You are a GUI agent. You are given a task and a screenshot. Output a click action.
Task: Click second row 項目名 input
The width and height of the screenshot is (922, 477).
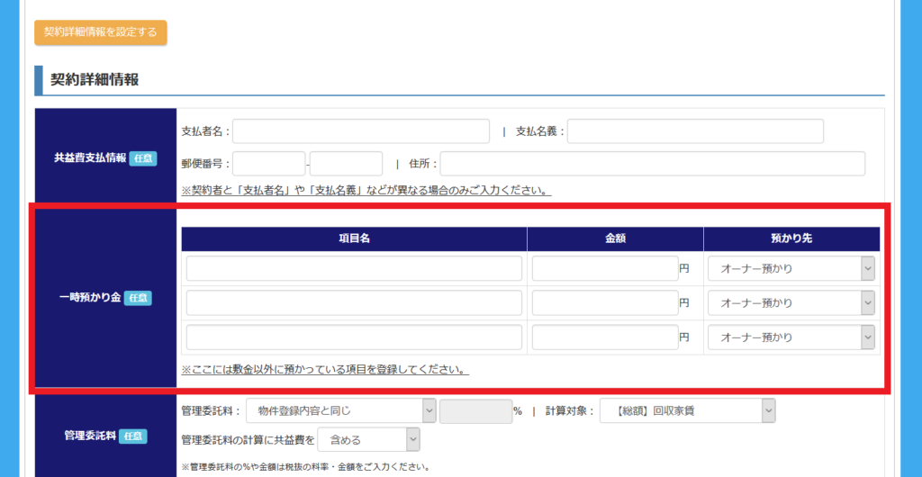point(354,302)
